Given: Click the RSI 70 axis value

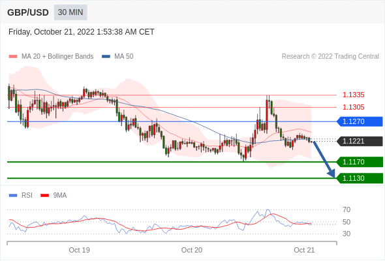Looking at the screenshot, I should tap(346, 209).
